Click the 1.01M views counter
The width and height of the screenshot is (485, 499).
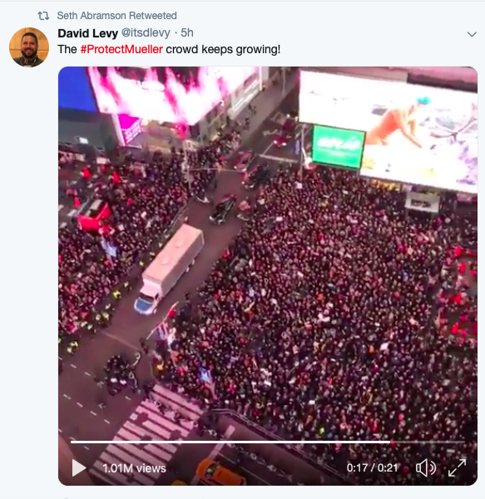coord(134,468)
